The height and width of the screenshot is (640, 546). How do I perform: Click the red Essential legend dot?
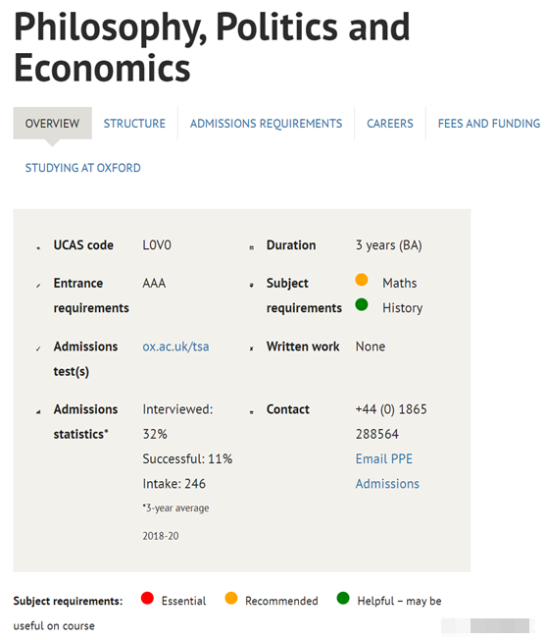click(x=147, y=598)
